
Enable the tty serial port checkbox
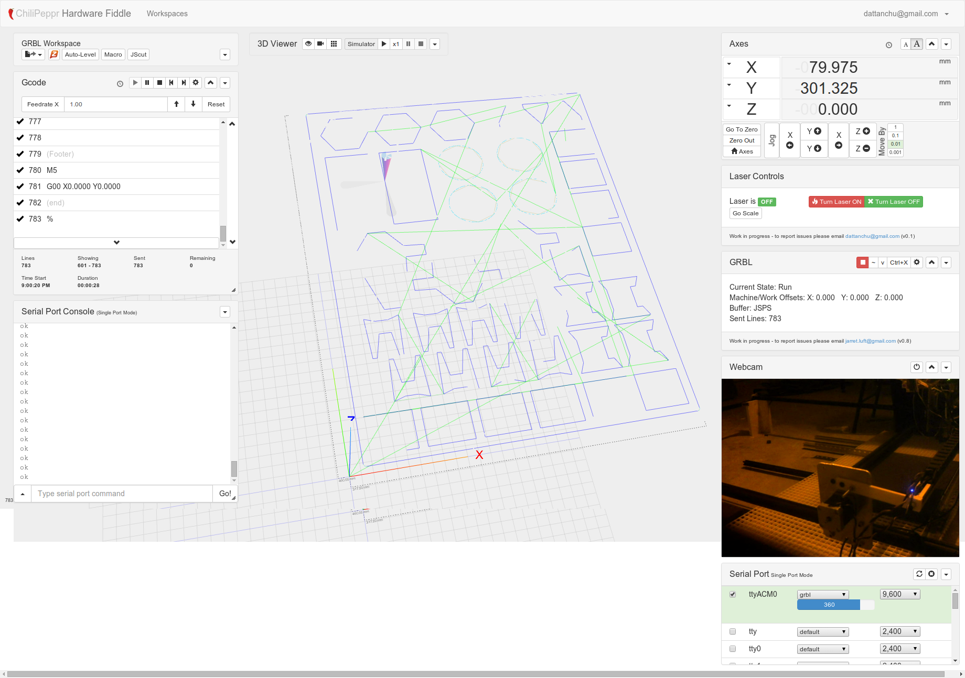click(733, 631)
